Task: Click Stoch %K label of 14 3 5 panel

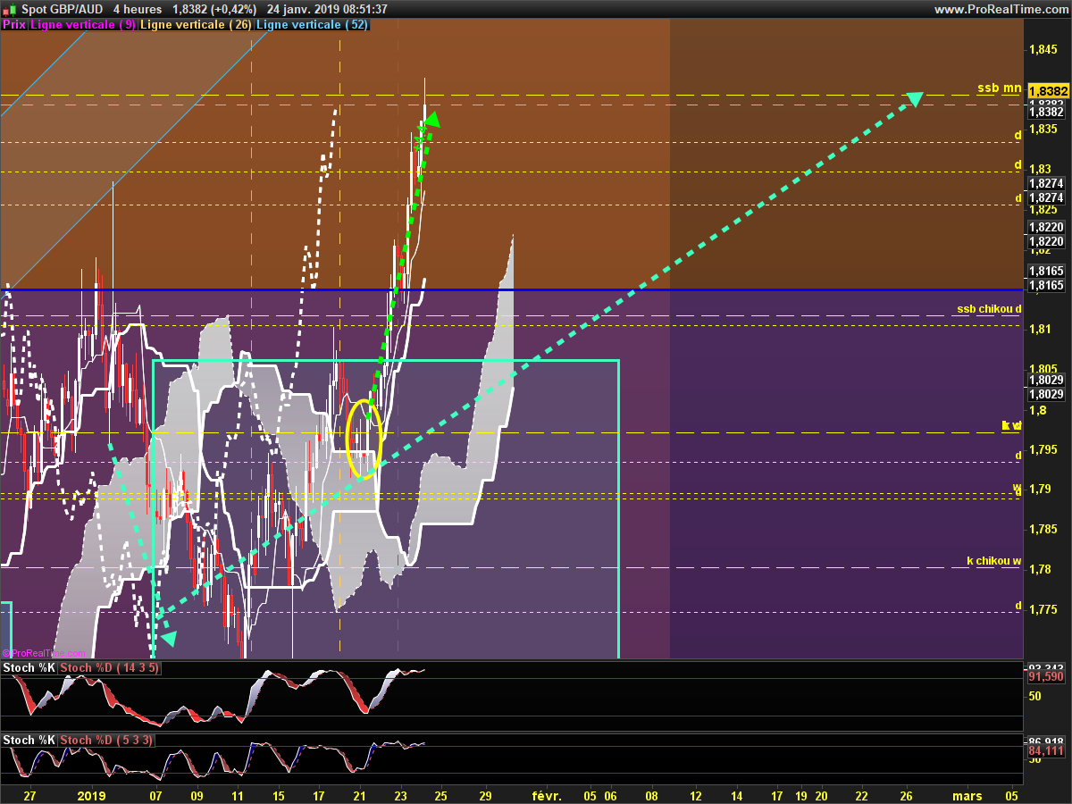Action: 29,667
